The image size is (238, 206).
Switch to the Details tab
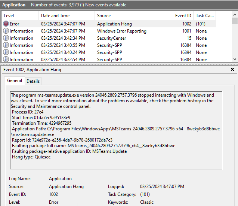[x=33, y=81]
